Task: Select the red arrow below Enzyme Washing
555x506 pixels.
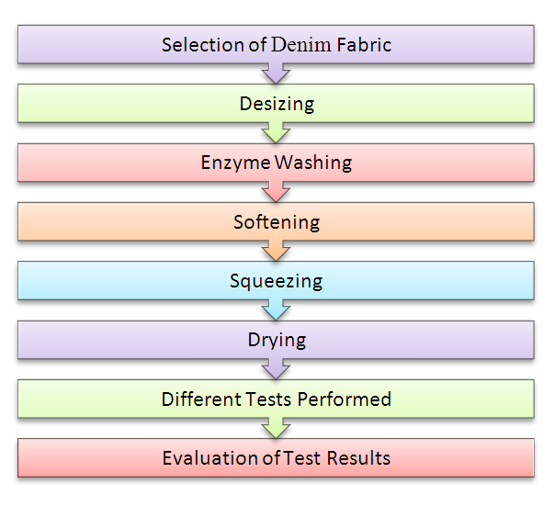Action: tap(277, 191)
